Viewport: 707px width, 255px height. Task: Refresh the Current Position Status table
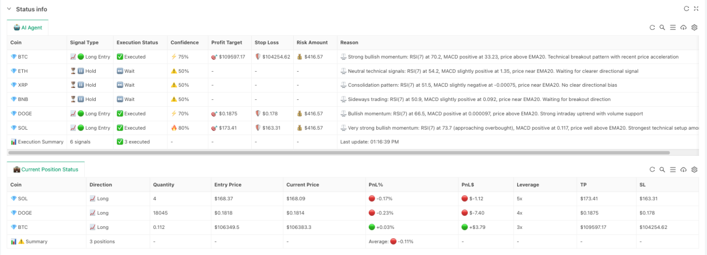(x=652, y=170)
